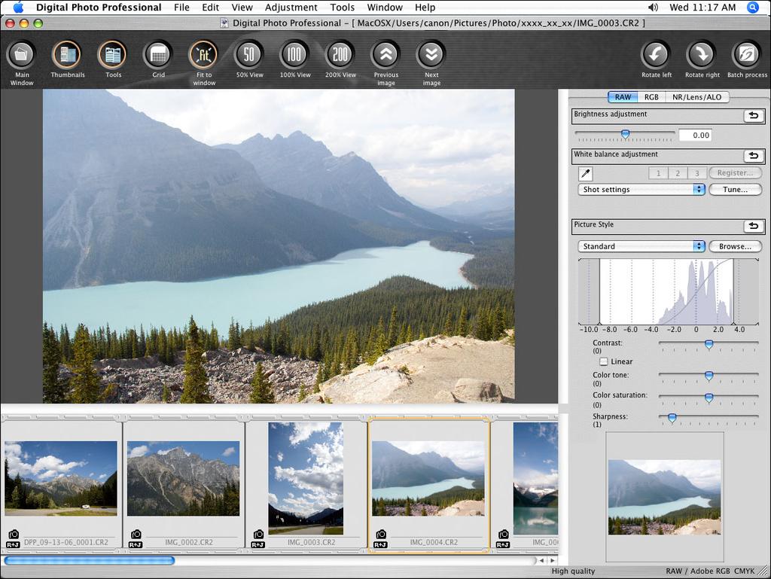Screen dimensions: 771x579
Task: Open the Main Window toolbar icon
Action: click(x=21, y=54)
